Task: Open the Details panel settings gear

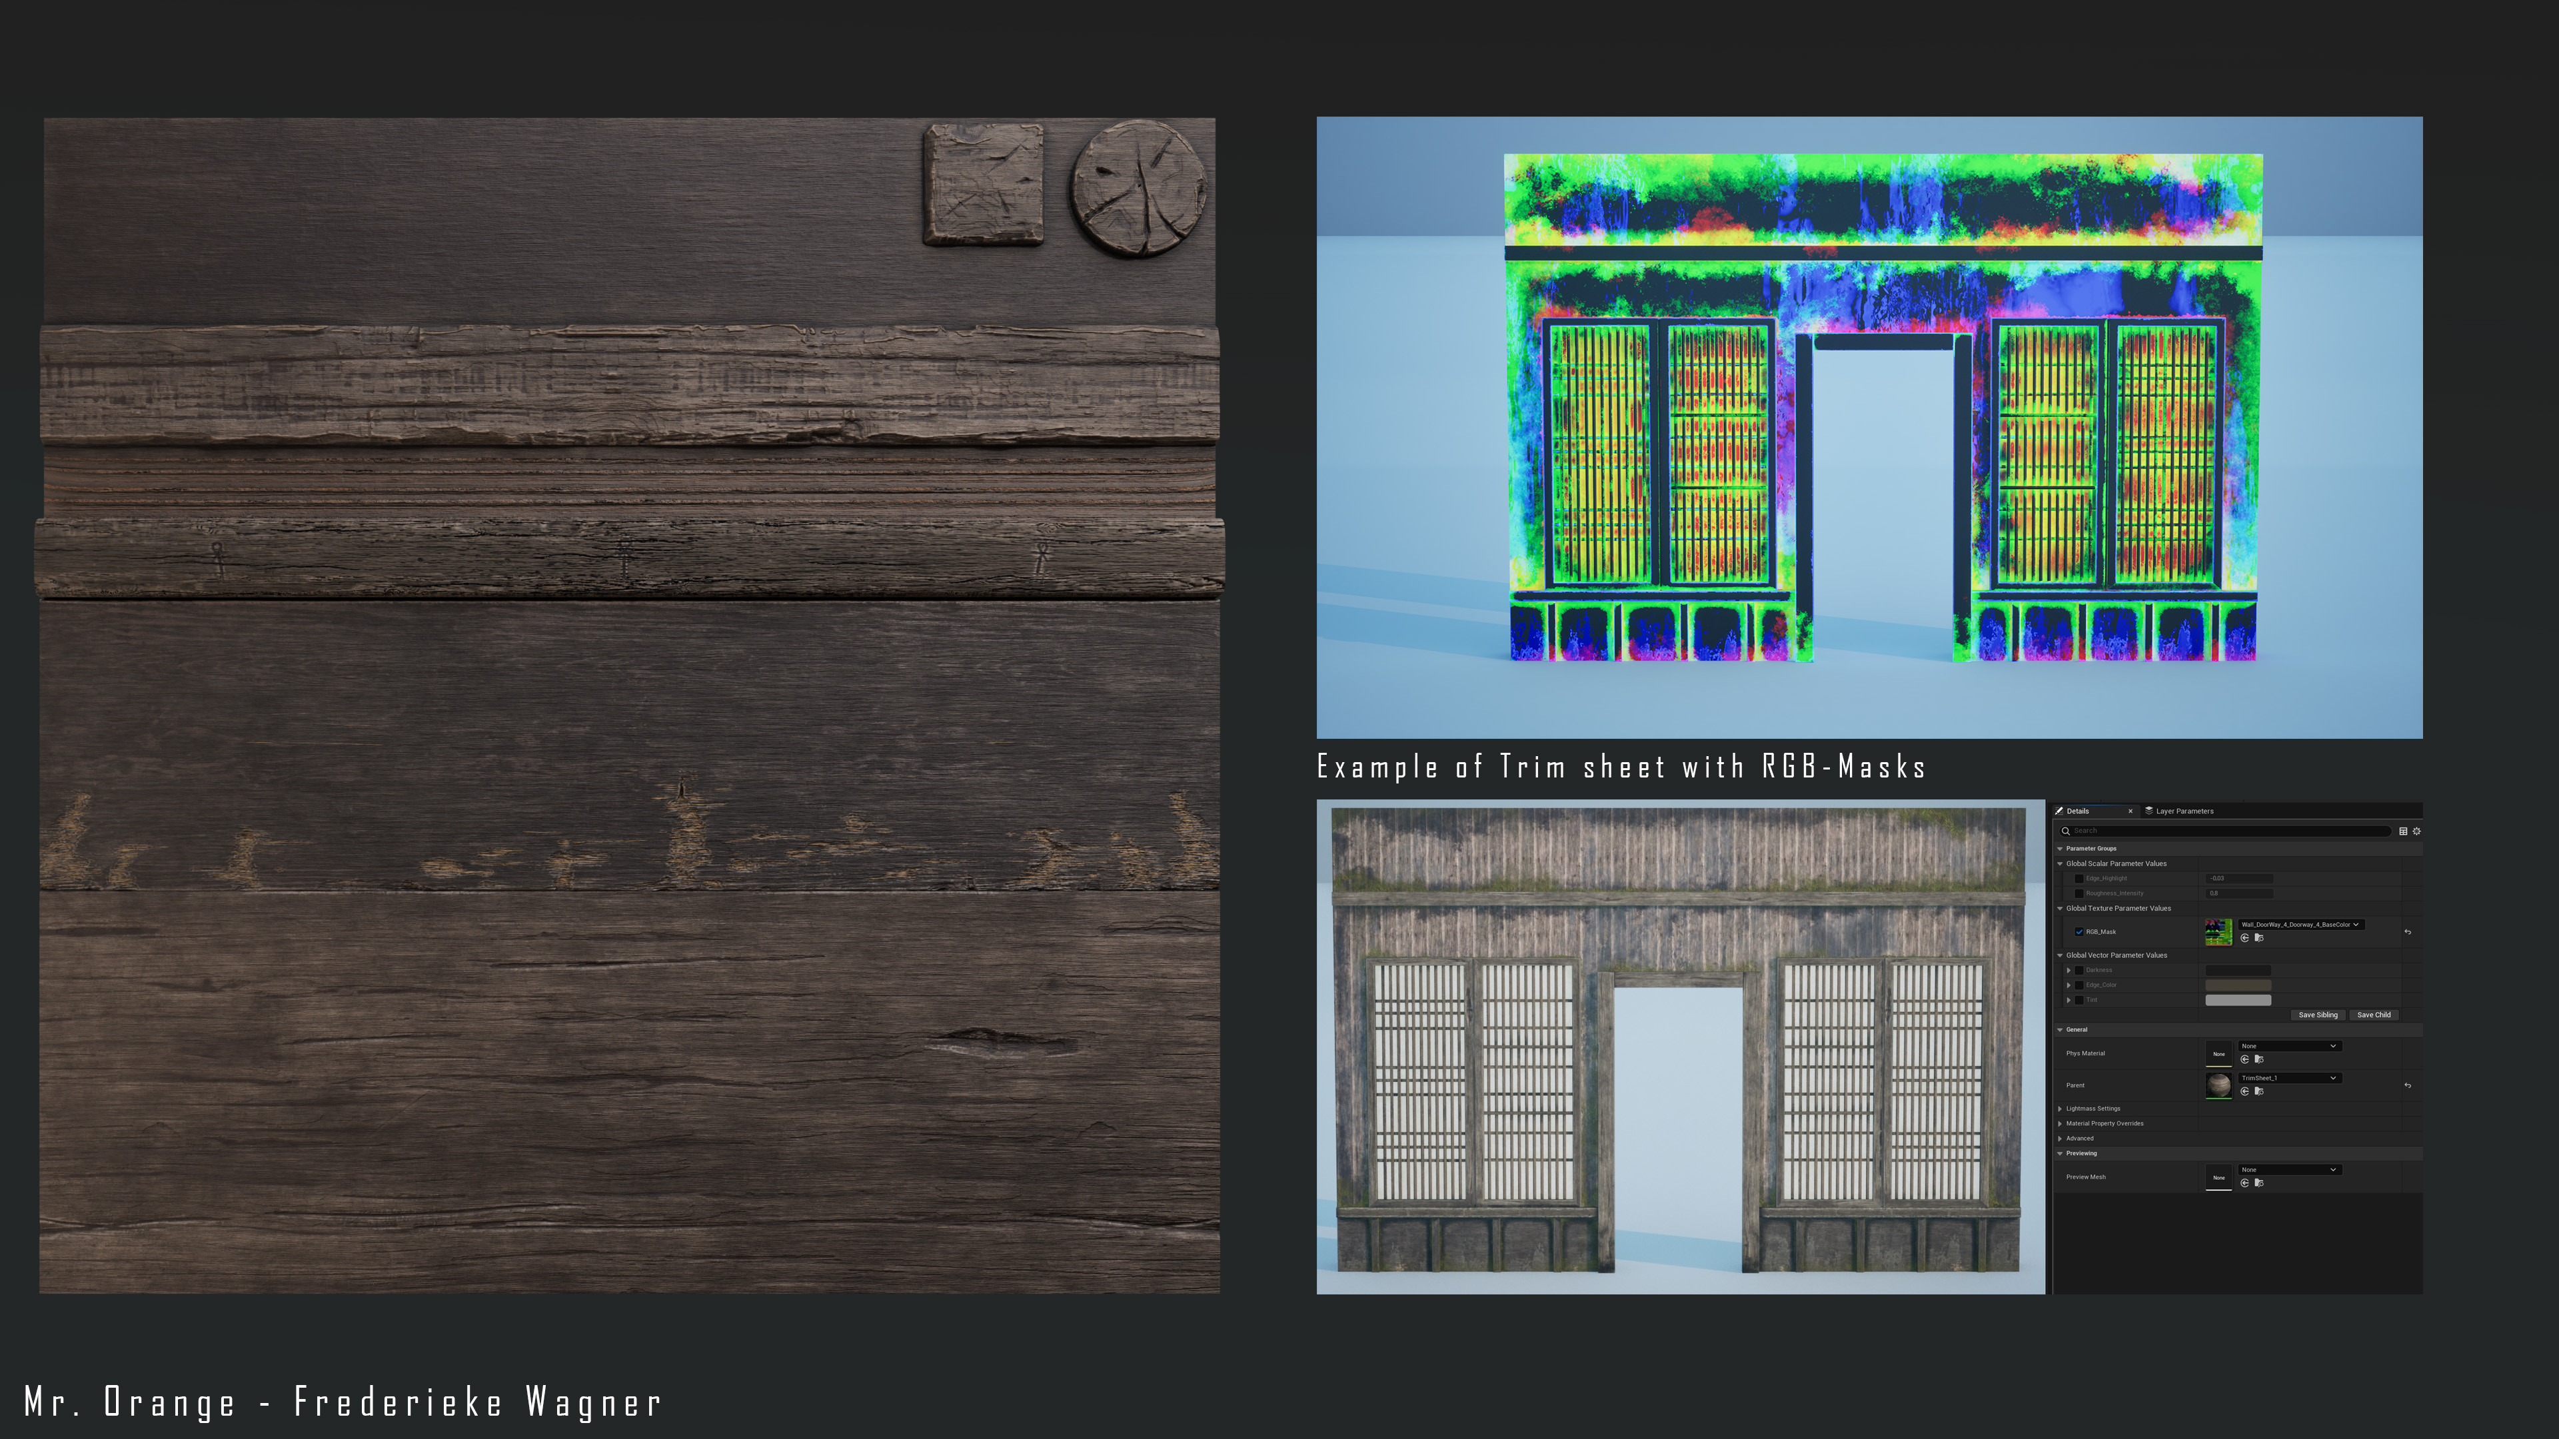Action: click(2417, 831)
